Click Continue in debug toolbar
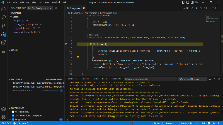 coord(188,8)
